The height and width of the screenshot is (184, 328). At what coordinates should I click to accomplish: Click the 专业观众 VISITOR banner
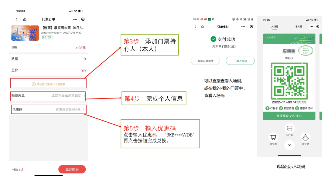pyautogui.click(x=289, y=116)
